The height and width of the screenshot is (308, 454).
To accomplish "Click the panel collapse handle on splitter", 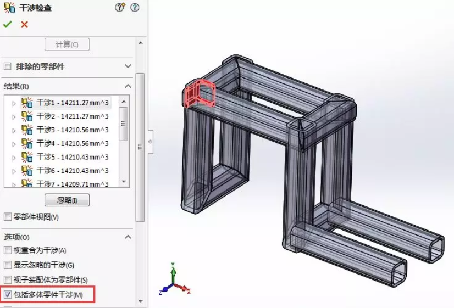I will tap(150, 142).
